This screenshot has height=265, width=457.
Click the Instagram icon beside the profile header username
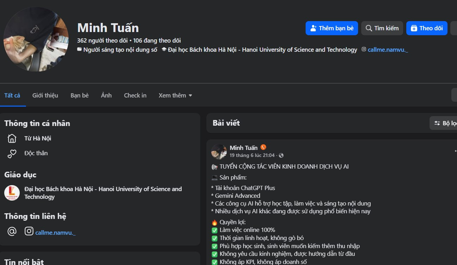tap(364, 50)
